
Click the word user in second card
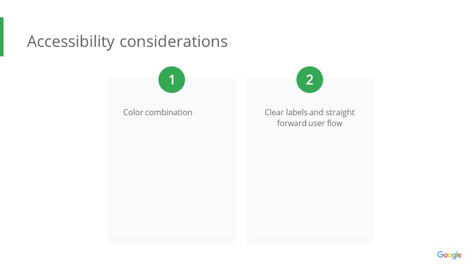click(317, 123)
